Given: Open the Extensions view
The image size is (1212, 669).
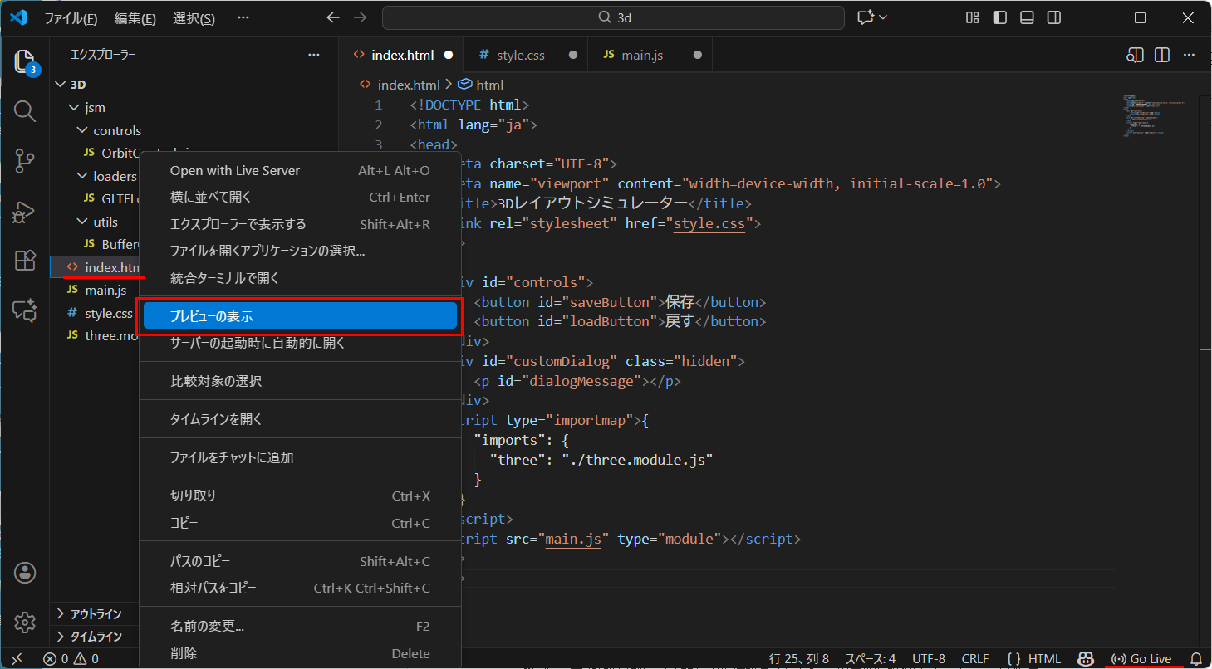Looking at the screenshot, I should tap(24, 261).
